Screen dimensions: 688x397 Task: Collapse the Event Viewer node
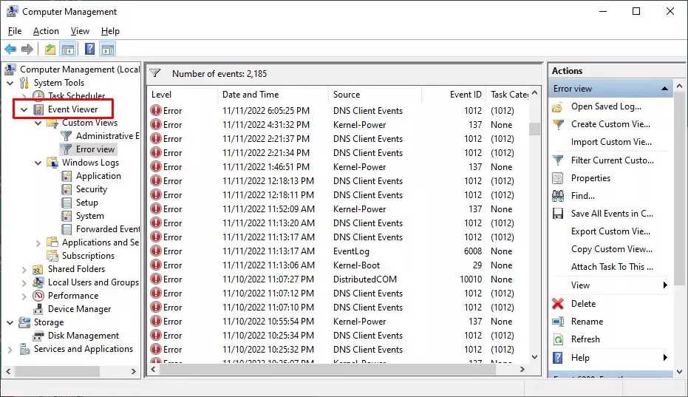pyautogui.click(x=24, y=109)
